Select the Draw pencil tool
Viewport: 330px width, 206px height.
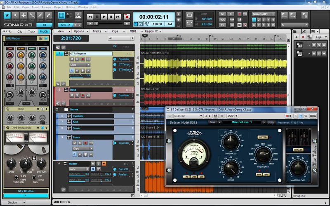pos(40,15)
